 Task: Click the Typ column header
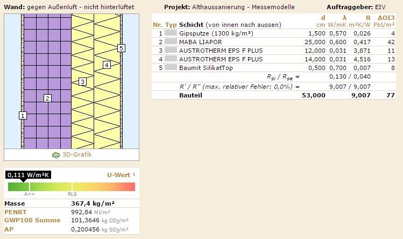171,25
